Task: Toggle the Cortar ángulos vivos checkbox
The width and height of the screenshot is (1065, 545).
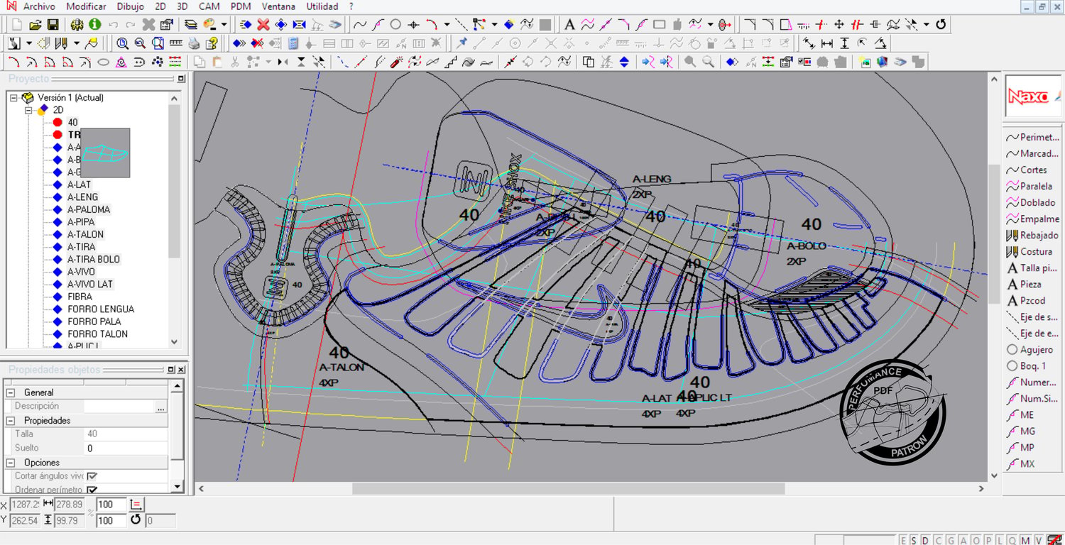Action: [x=92, y=476]
